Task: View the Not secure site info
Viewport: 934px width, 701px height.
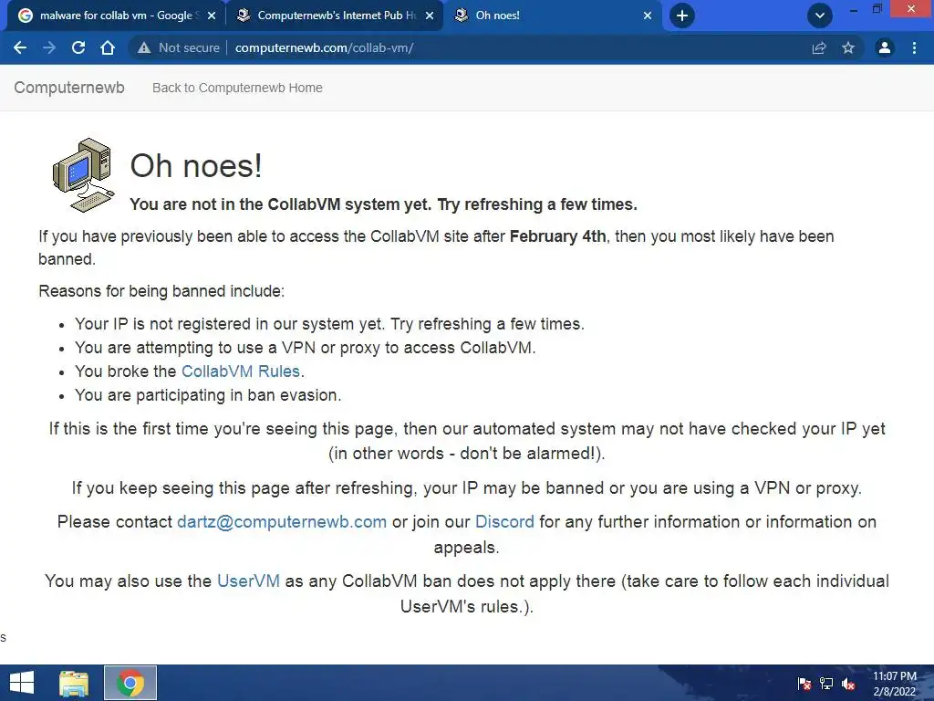Action: pos(179,47)
